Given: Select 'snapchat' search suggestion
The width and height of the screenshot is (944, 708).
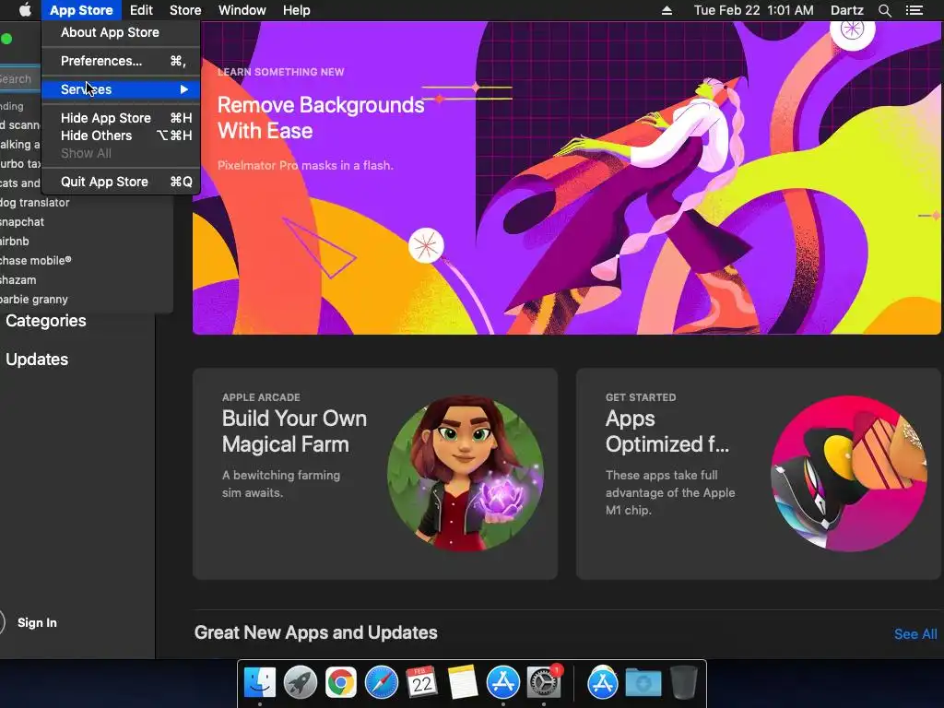Looking at the screenshot, I should click(x=22, y=222).
